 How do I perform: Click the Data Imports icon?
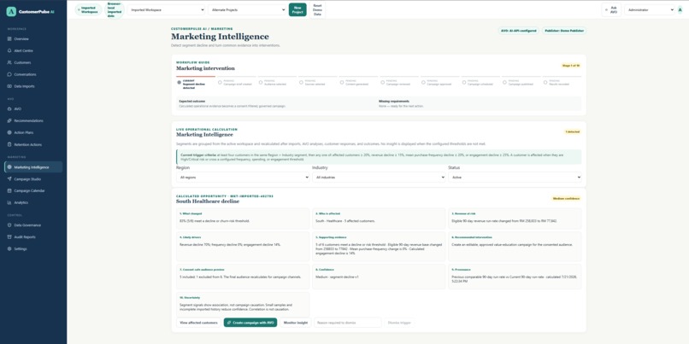pos(9,86)
